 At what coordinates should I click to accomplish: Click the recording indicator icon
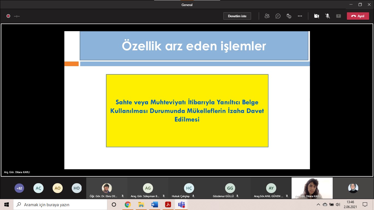pyautogui.click(x=8, y=16)
